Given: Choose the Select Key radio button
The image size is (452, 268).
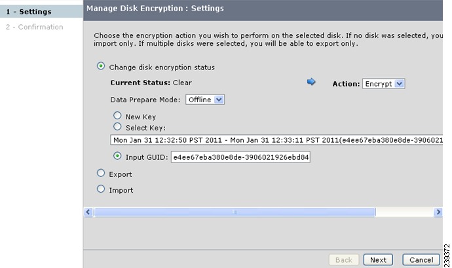Looking at the screenshot, I should pyautogui.click(x=117, y=126).
